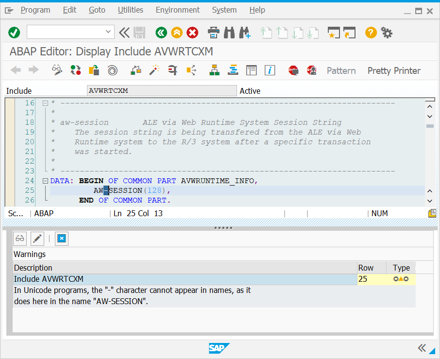Click the warning type icon in row 25

point(401,279)
